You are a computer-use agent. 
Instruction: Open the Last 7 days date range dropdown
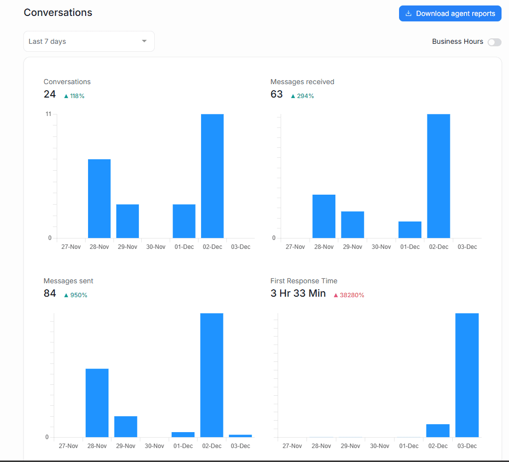pos(89,41)
